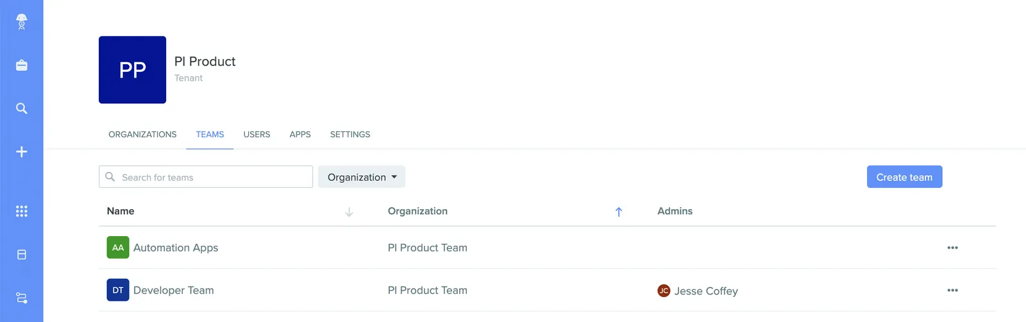Click the plus icon in sidebar
Screen dimensions: 1026x322
22,152
